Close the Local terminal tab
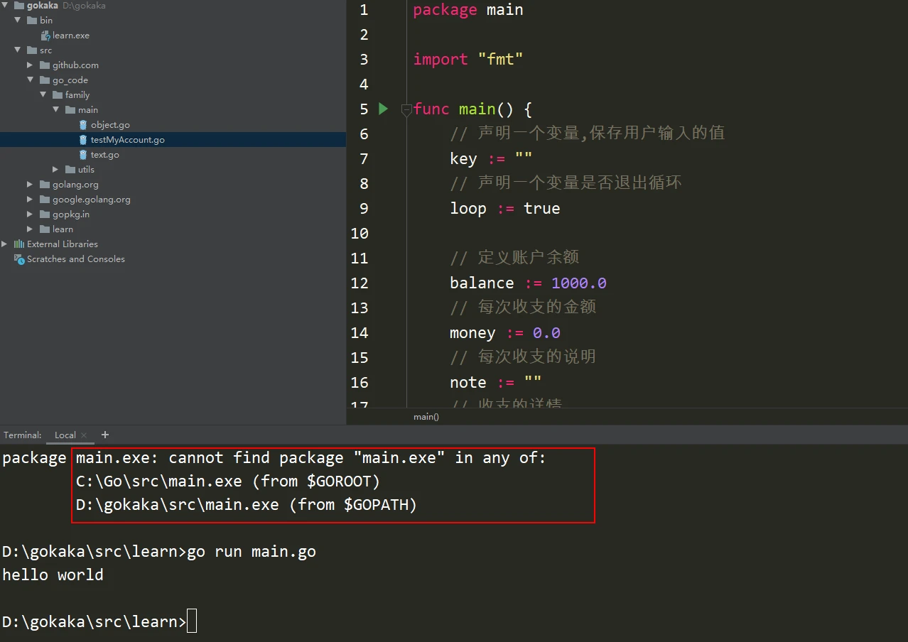Viewport: 908px width, 642px height. pos(84,435)
